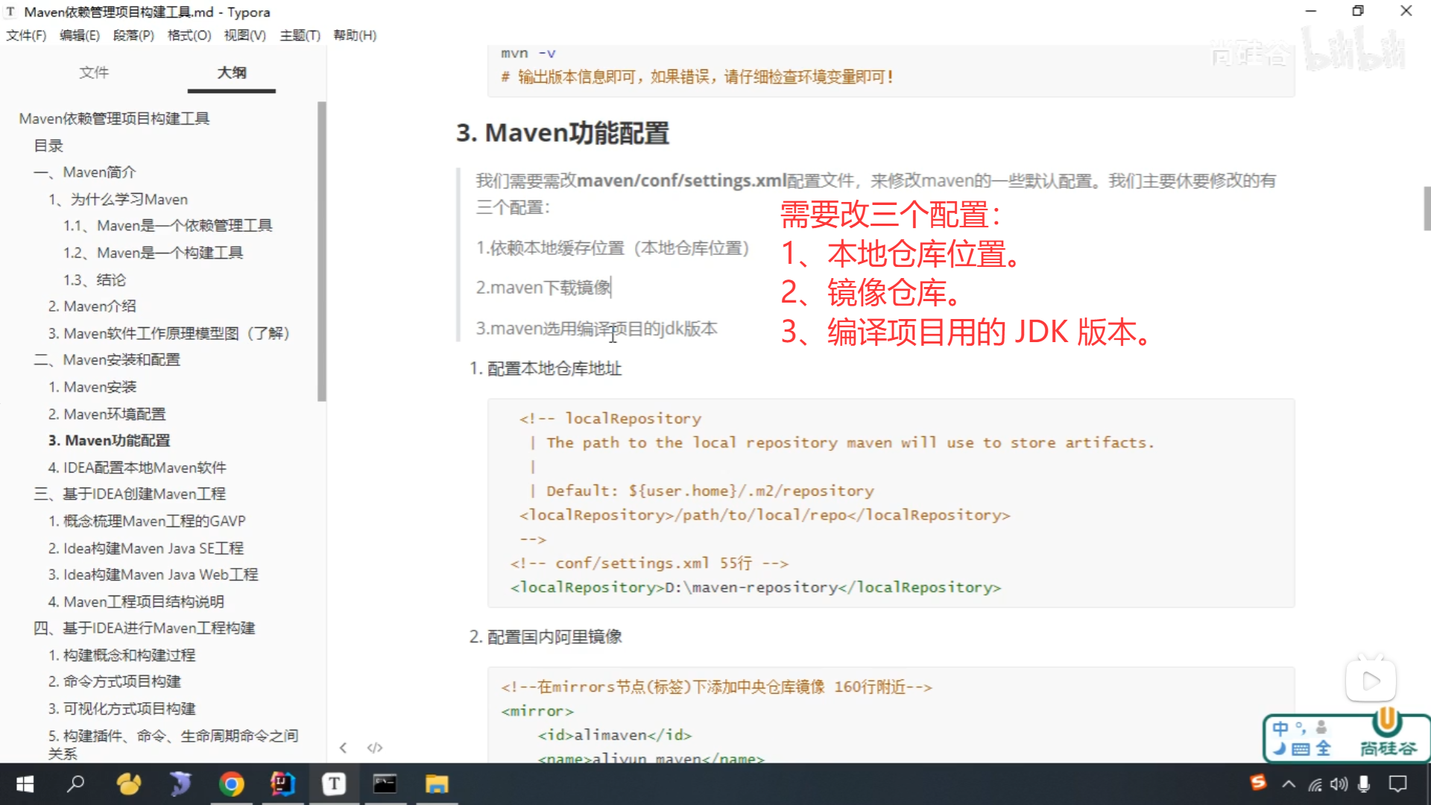Viewport: 1431px width, 805px height.
Task: Switch to the 文件 sidebar tab
Action: pyautogui.click(x=94, y=72)
